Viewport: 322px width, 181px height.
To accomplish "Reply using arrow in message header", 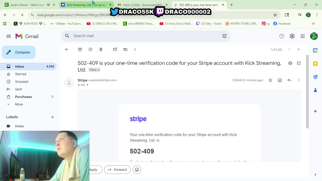I will pos(289,80).
